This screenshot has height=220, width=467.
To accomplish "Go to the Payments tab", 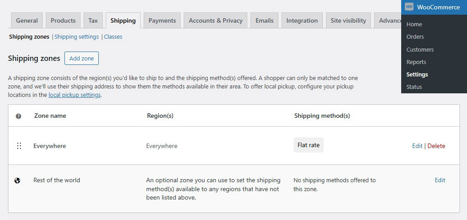I will [x=162, y=20].
